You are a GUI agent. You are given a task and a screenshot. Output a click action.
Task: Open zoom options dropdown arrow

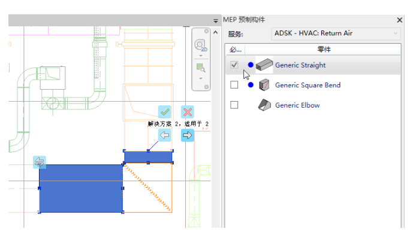point(201,78)
